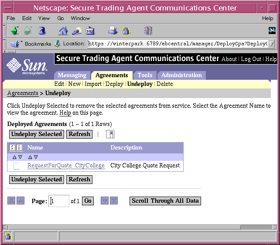Open the Help menu in menu bar
Viewport: 280px width, 245px height.
coord(267,18)
